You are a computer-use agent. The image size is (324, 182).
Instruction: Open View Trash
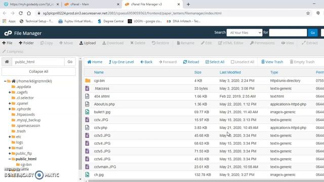click(272, 62)
